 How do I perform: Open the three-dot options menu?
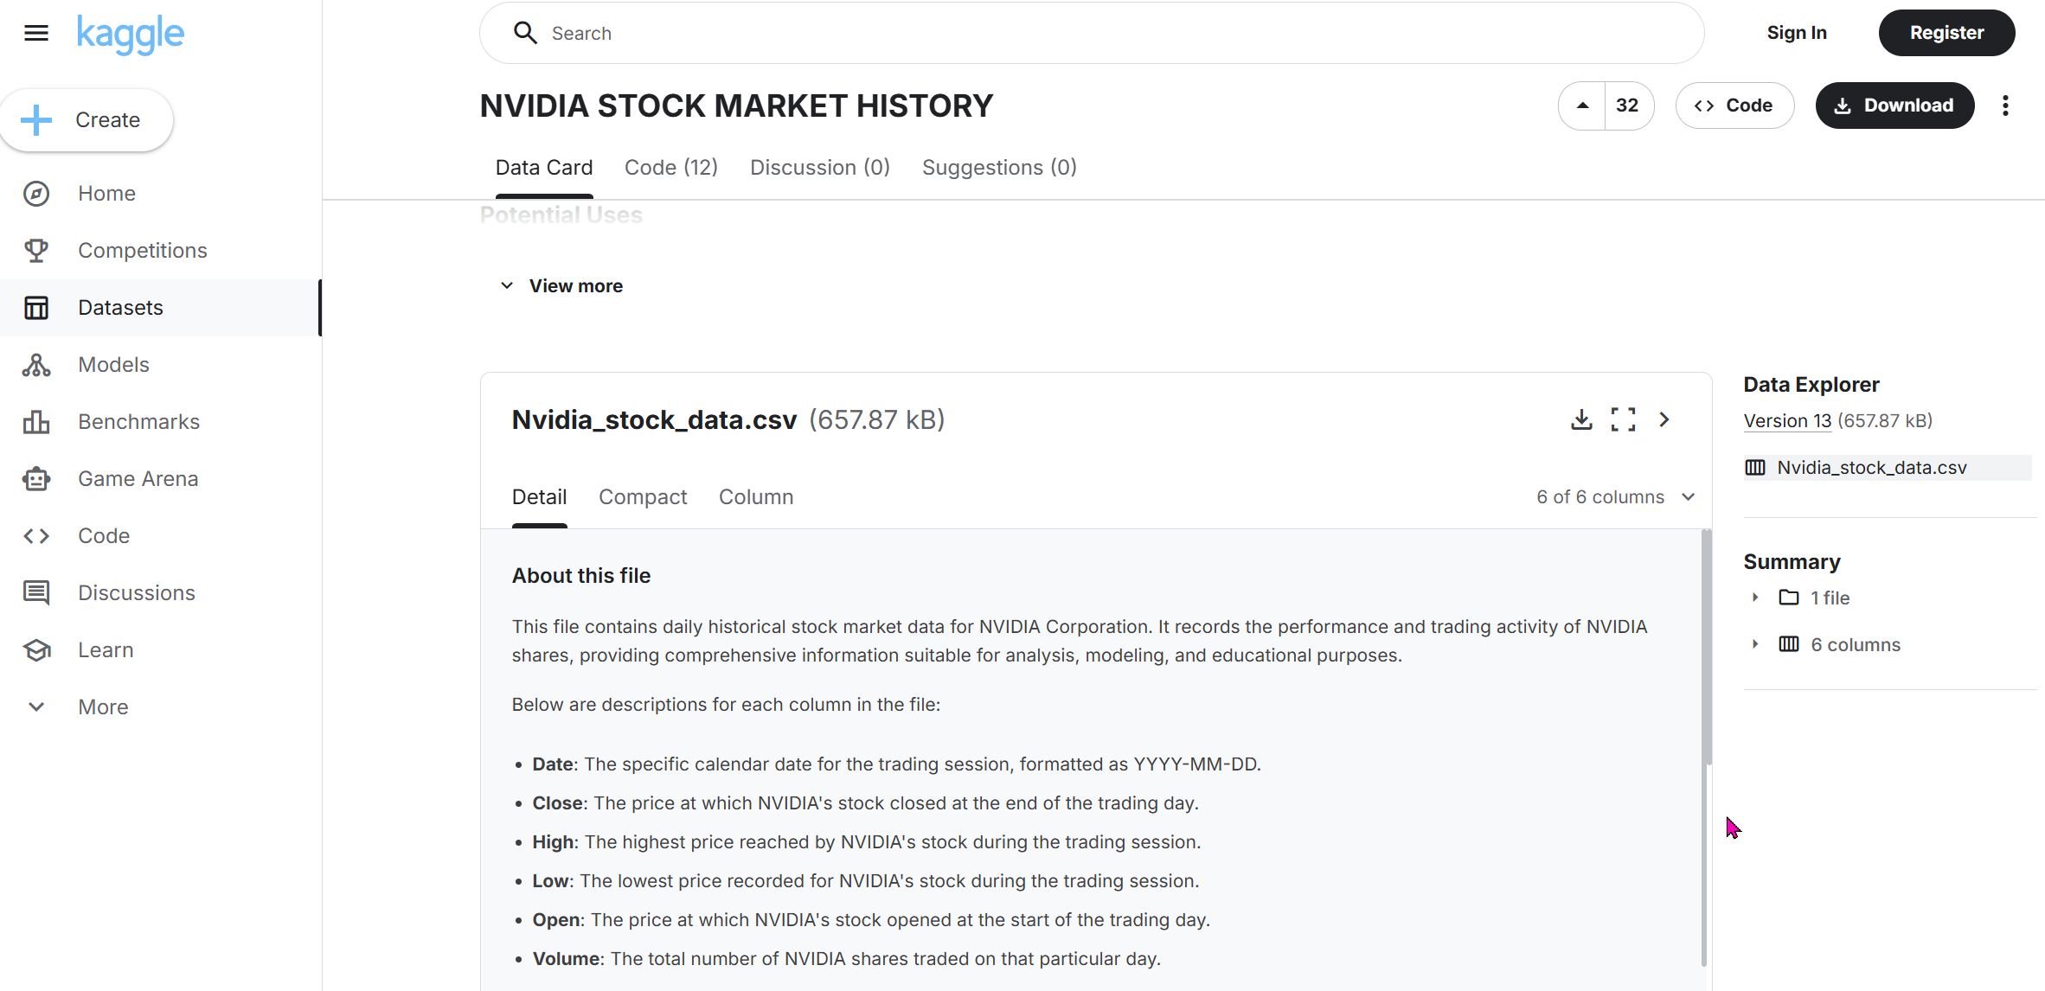point(2004,105)
